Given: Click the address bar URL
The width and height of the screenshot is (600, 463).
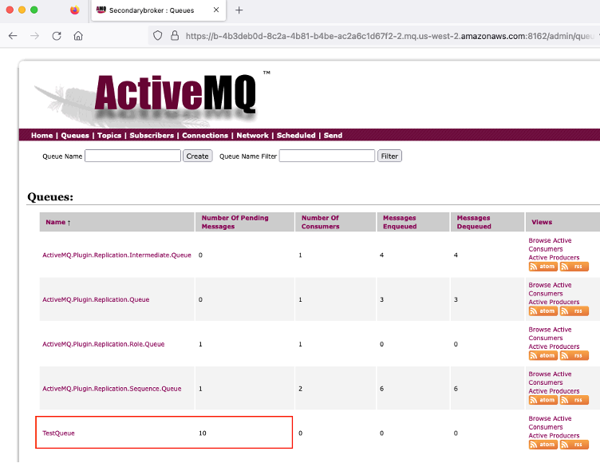Looking at the screenshot, I should [x=389, y=36].
